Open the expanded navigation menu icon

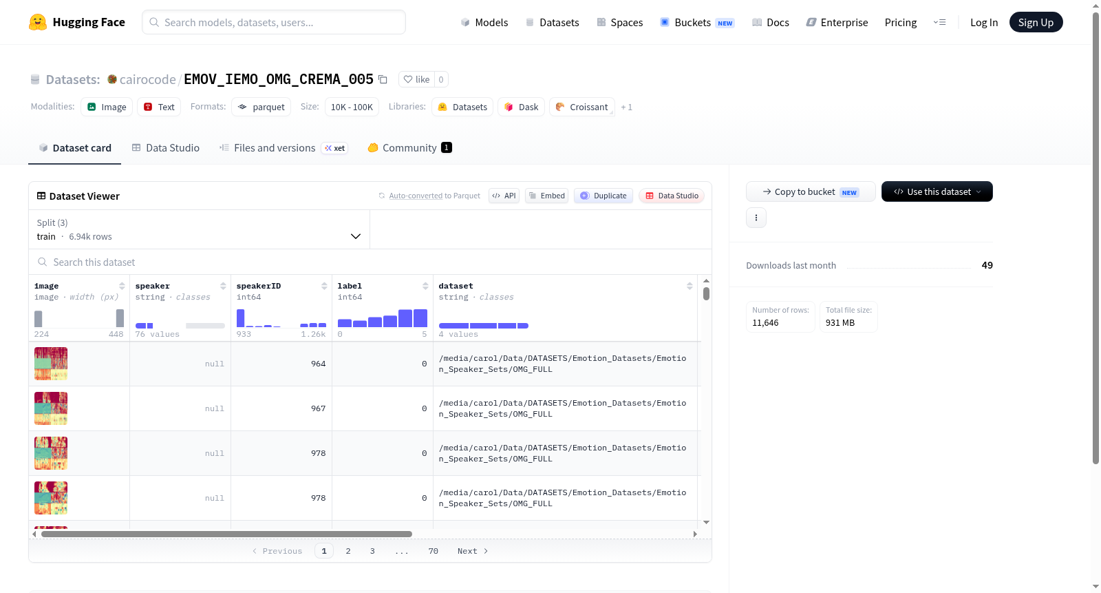[x=939, y=22]
